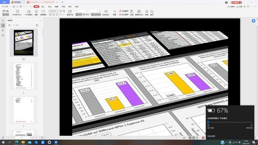Open the File menu
This screenshot has height=145, width=258.
click(x=6, y=6)
